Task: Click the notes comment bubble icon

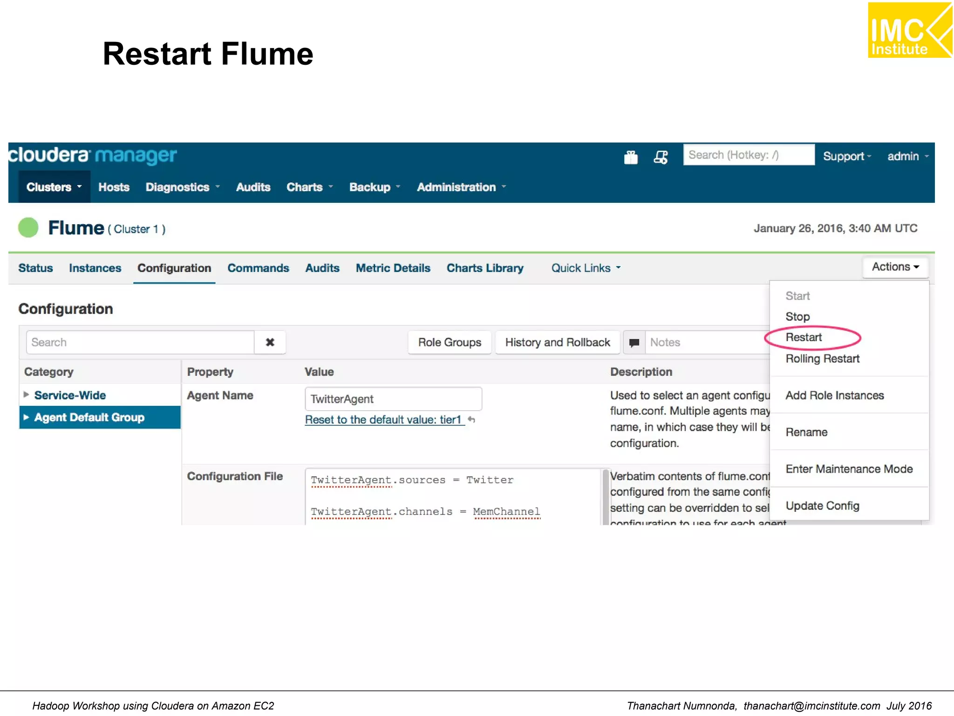Action: (x=634, y=343)
